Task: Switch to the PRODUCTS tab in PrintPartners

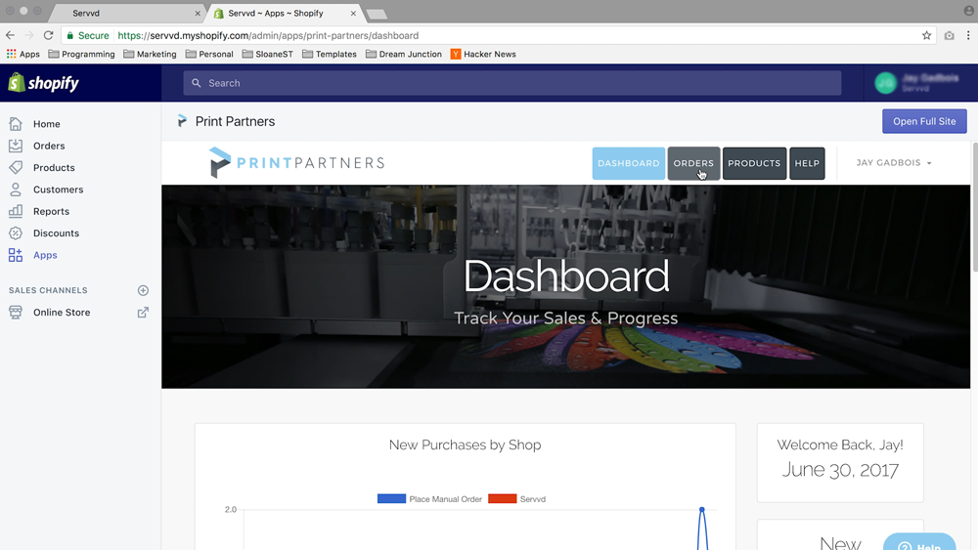Action: point(754,163)
